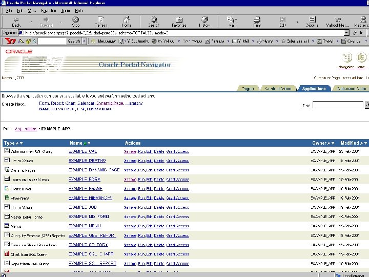Expand the Y! Mail dropdown arrow
Screen dimensions: 369x277
(x=253, y=41)
